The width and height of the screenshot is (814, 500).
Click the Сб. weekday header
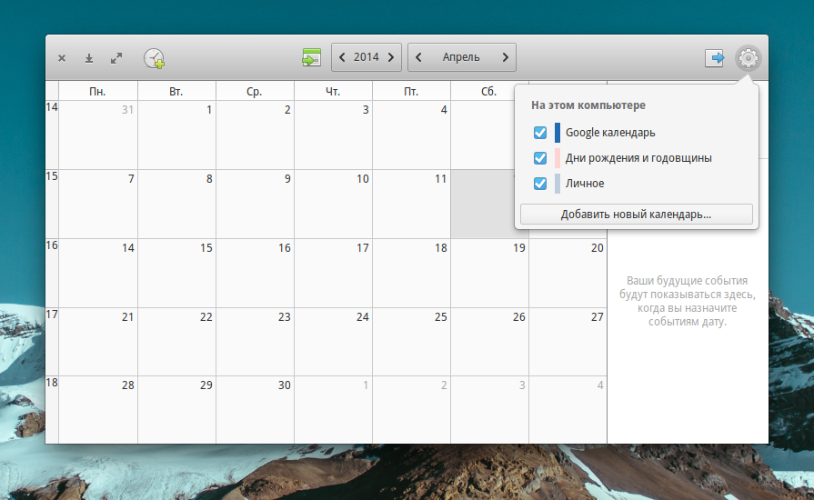(x=489, y=92)
